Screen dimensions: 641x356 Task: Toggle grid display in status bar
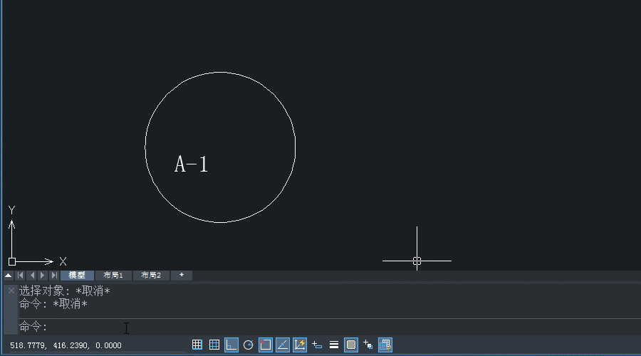click(214, 345)
